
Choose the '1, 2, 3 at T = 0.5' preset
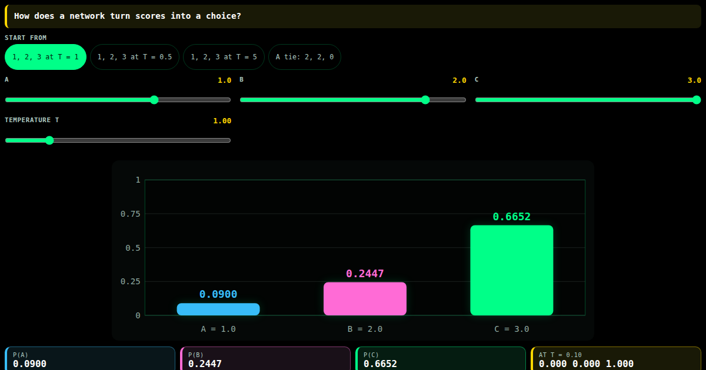pos(135,57)
